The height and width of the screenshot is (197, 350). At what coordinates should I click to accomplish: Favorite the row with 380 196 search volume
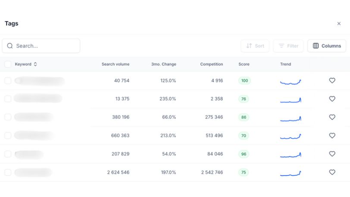(332, 117)
